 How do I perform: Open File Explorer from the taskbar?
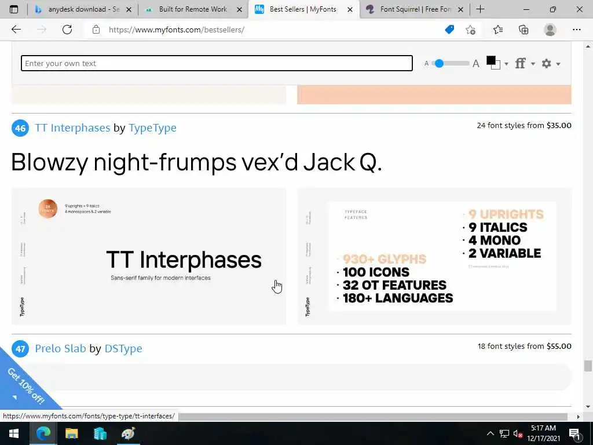pyautogui.click(x=71, y=433)
